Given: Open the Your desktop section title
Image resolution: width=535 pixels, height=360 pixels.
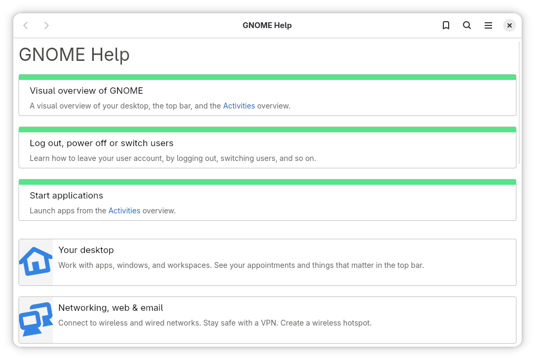Looking at the screenshot, I should click(86, 250).
